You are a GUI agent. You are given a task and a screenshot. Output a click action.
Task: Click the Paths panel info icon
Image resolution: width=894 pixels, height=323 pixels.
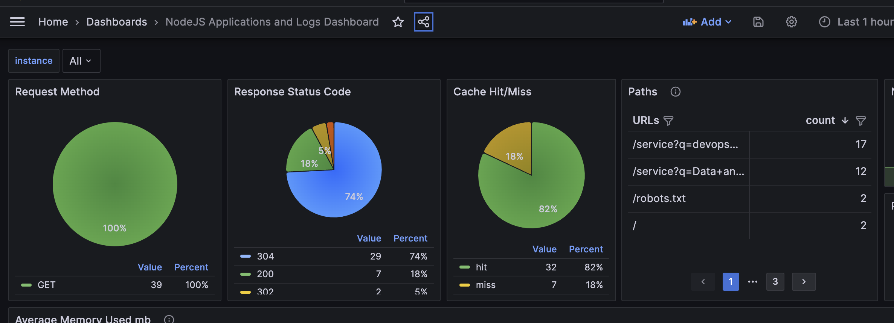click(x=676, y=92)
